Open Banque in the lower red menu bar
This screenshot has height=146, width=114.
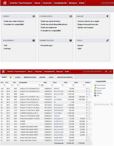[59, 72]
